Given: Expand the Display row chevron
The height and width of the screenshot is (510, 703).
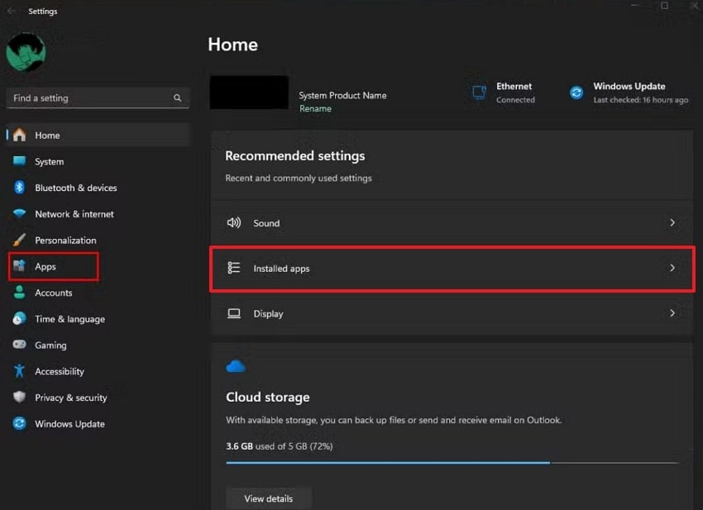Looking at the screenshot, I should coord(672,313).
